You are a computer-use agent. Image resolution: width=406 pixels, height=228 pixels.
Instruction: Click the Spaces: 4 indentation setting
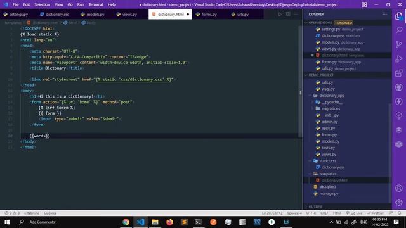294,213
